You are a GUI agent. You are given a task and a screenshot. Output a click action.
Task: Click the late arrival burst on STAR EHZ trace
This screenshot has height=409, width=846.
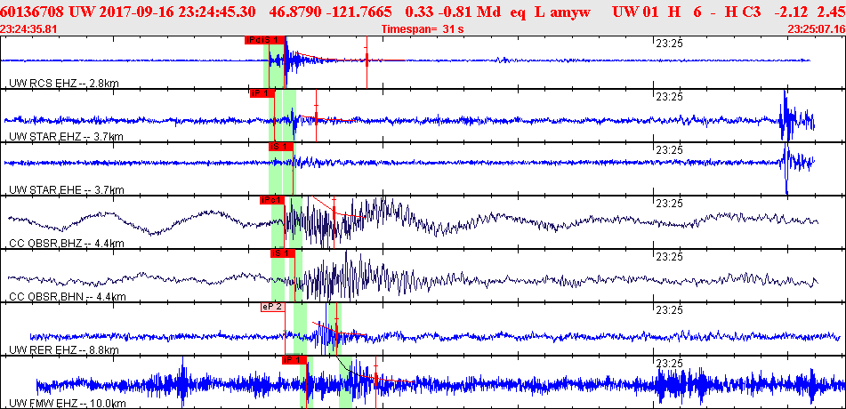coord(795,116)
